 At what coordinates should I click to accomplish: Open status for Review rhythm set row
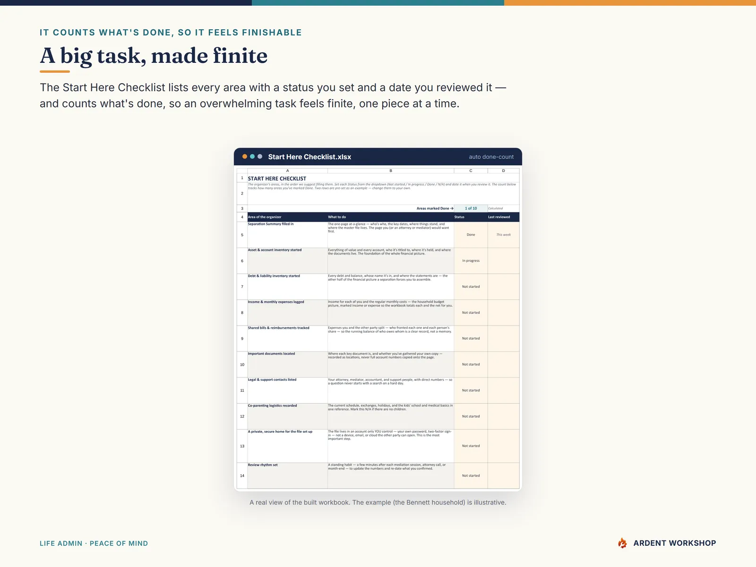471,476
